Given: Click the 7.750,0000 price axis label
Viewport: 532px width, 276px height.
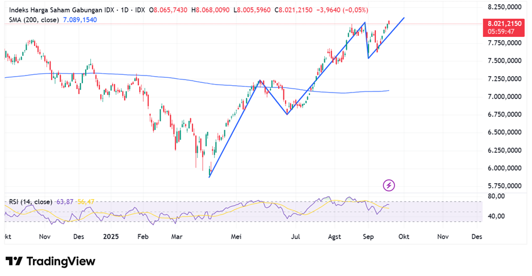Looking at the screenshot, I should (505, 43).
